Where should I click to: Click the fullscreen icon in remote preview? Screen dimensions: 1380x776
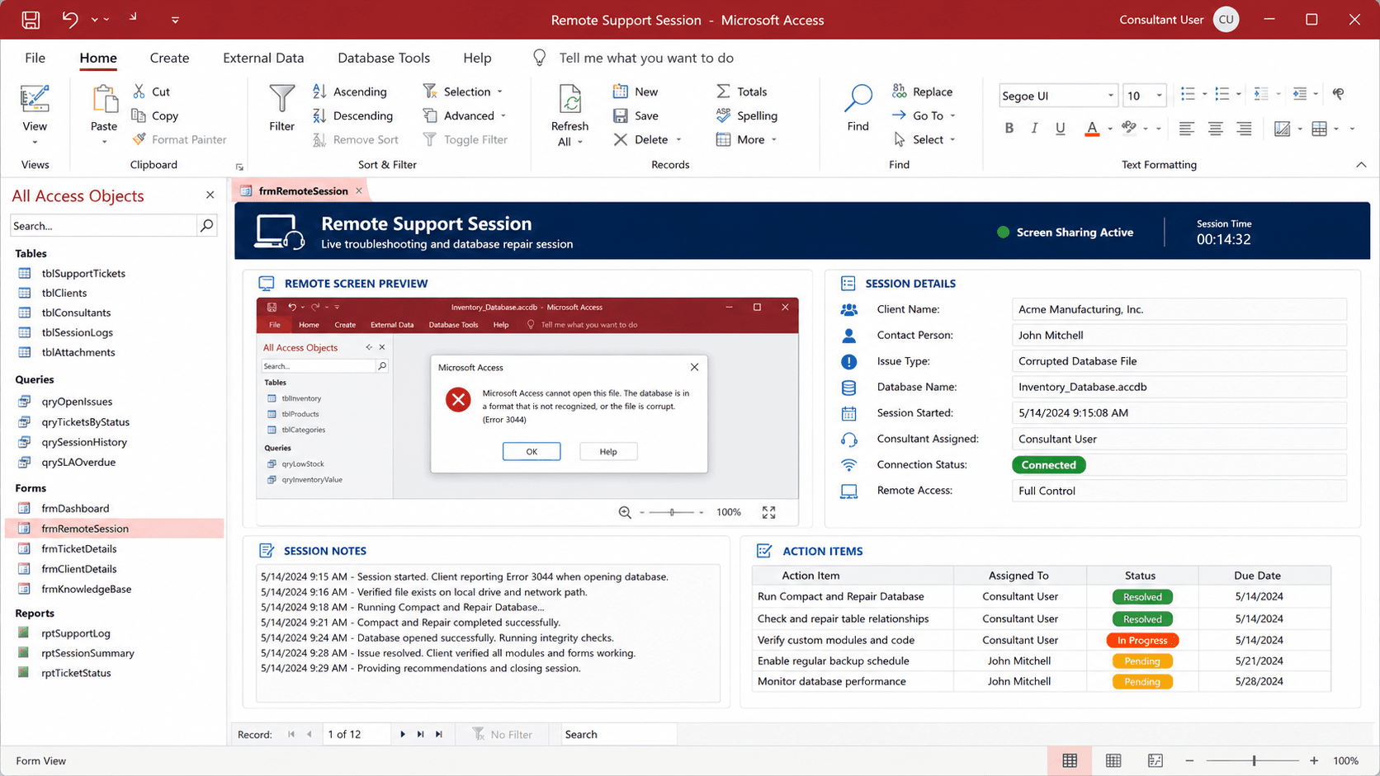(768, 512)
